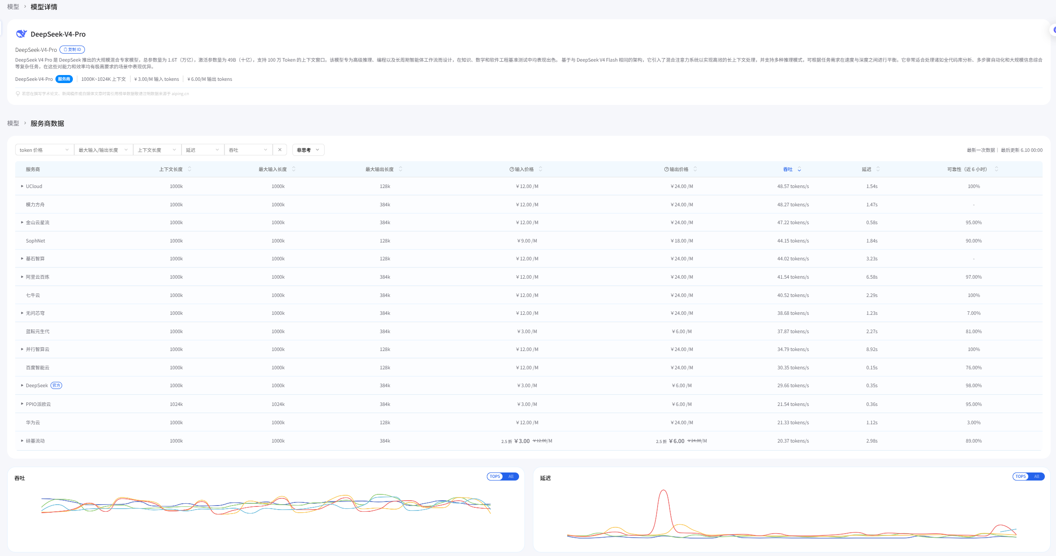Sort table by 输出价格 column arrows
The height and width of the screenshot is (556, 1056).
click(x=695, y=169)
